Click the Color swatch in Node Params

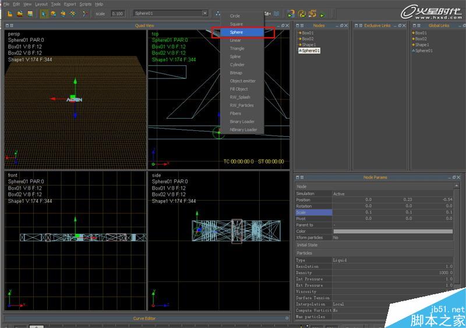[392, 231]
